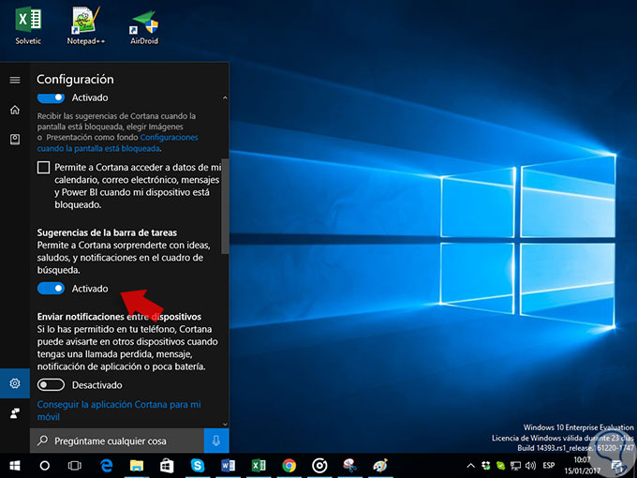Show hidden system tray icons chevron
This screenshot has height=478, width=637.
[x=471, y=466]
